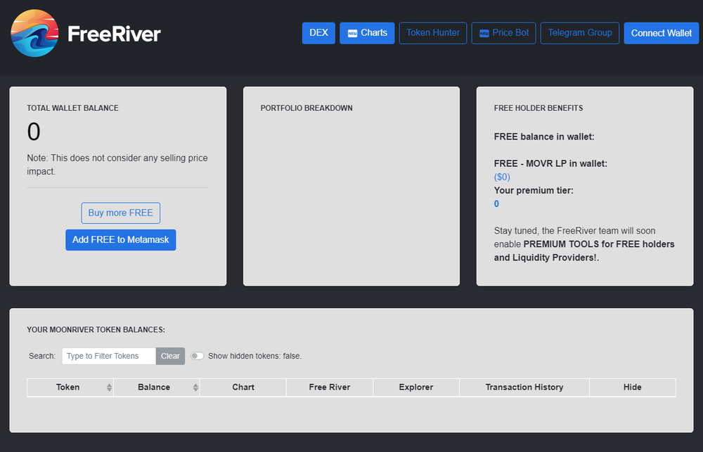Click 'FREE - MOVR LP in wallet:' label
The width and height of the screenshot is (703, 452).
click(x=550, y=164)
